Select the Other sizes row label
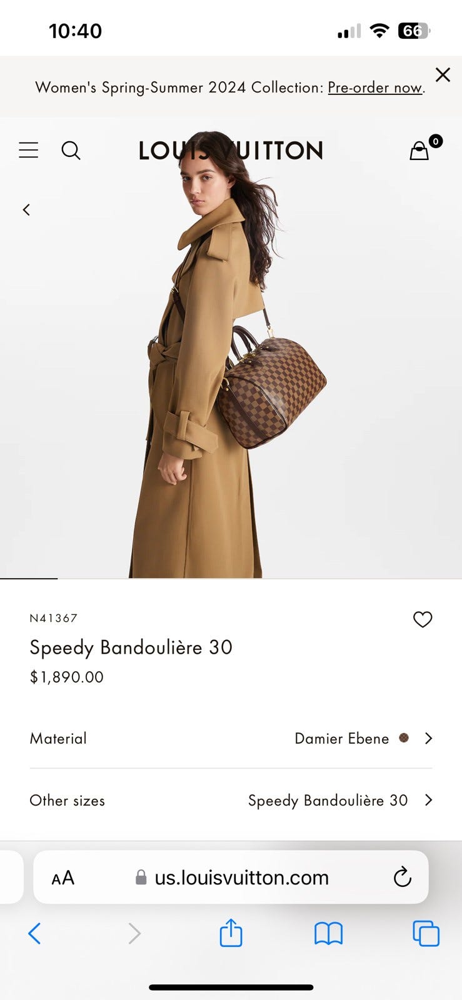The image size is (462, 1000). click(67, 801)
